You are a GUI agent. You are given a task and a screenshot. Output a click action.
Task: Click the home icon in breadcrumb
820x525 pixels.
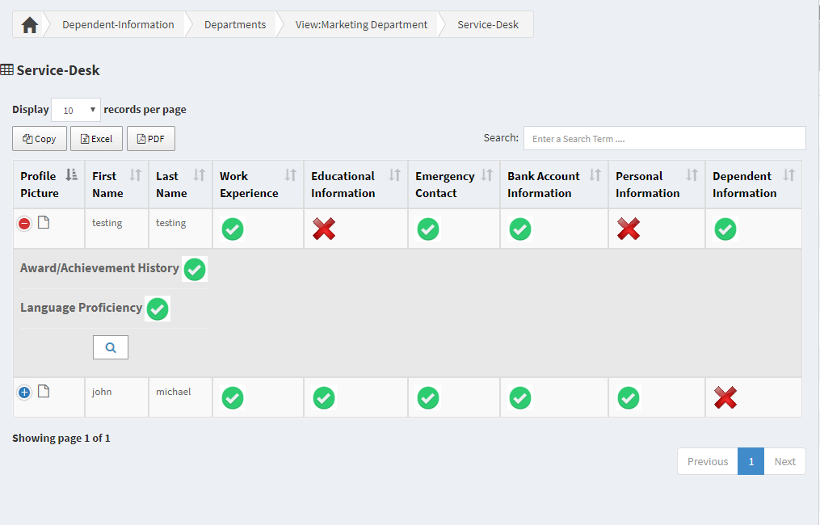[x=30, y=25]
